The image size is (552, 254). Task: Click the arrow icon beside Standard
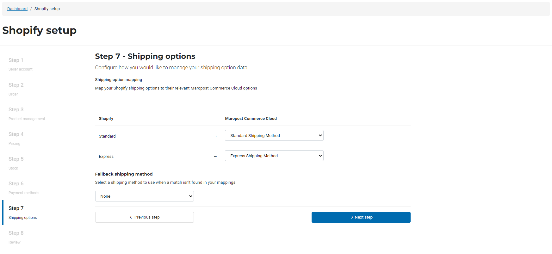click(215, 136)
